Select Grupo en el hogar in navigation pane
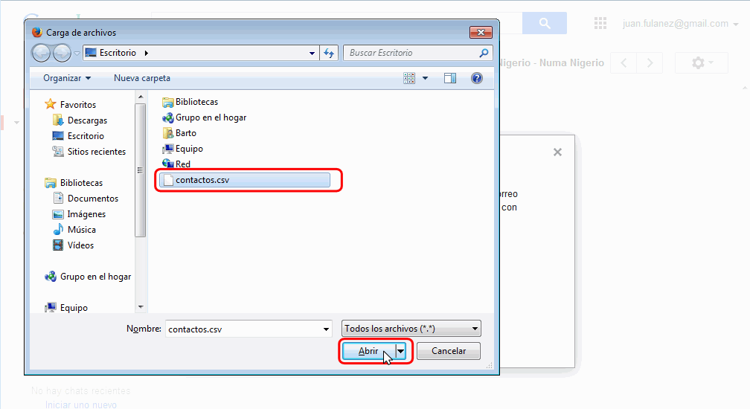The width and height of the screenshot is (750, 409). coord(88,276)
